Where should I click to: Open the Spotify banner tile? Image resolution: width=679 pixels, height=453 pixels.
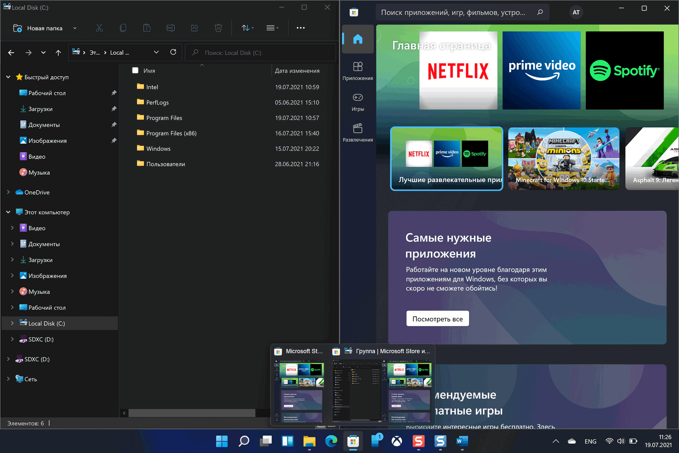pos(625,70)
